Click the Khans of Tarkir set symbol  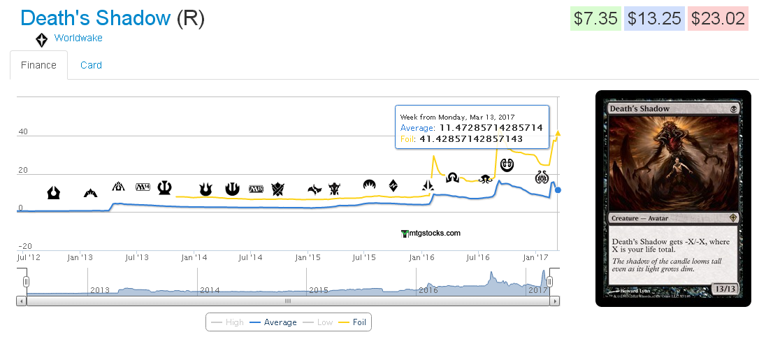pyautogui.click(x=278, y=189)
